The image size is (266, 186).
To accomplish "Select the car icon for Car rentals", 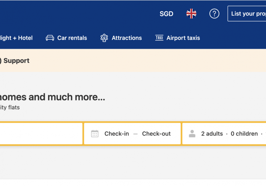I will click(x=50, y=38).
